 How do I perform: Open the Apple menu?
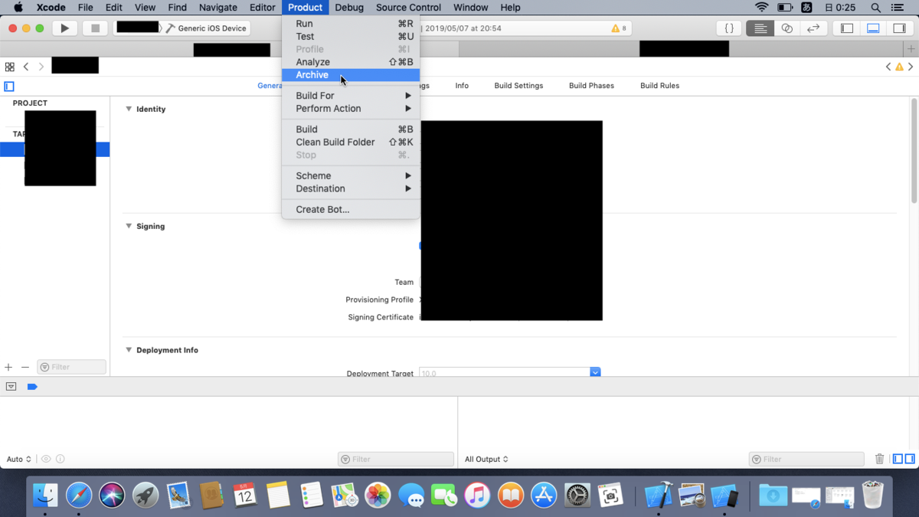pyautogui.click(x=18, y=8)
